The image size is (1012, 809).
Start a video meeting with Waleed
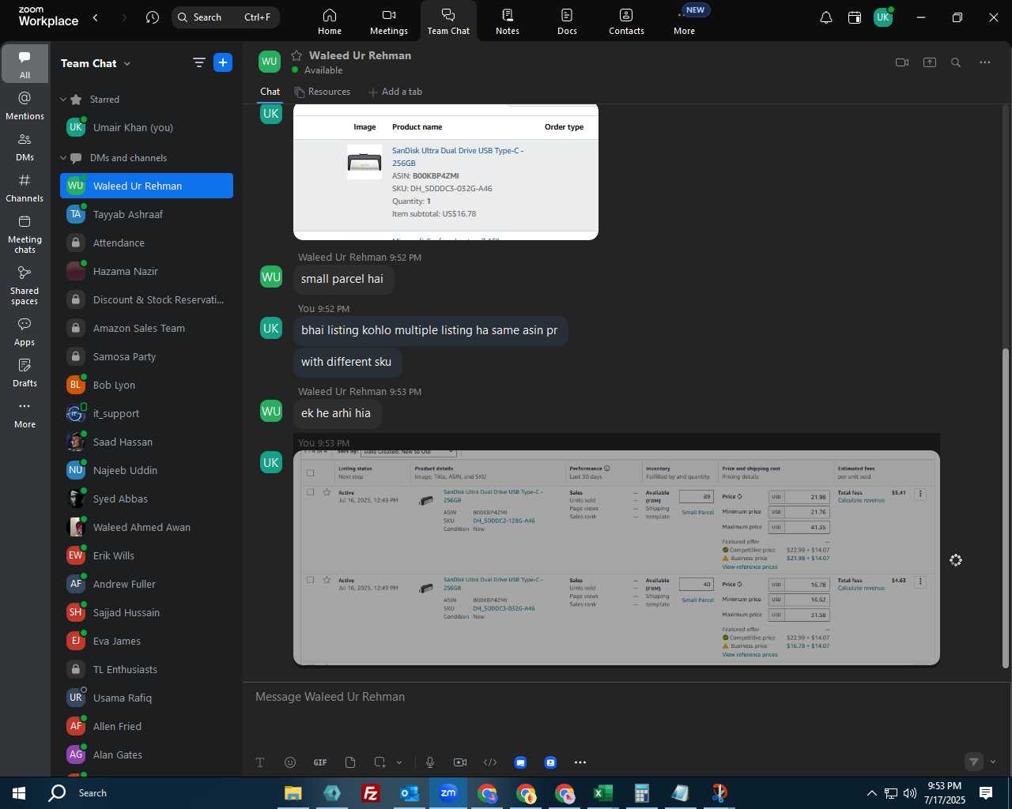coord(902,62)
